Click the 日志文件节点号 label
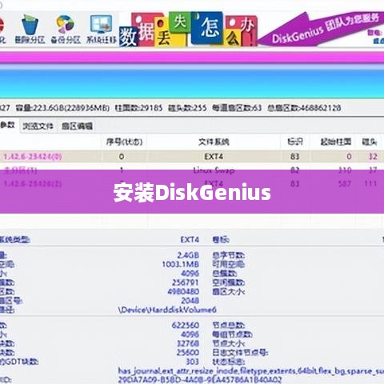This screenshot has width=384, height=384. pos(240,352)
